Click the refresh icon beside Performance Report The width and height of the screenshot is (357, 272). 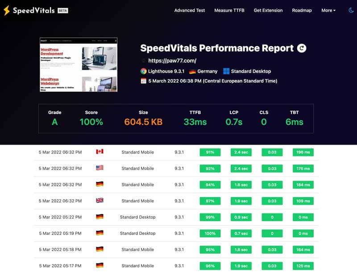coord(302,48)
